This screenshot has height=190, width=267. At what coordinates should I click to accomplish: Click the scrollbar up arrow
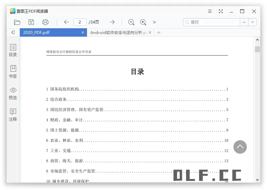point(258,40)
